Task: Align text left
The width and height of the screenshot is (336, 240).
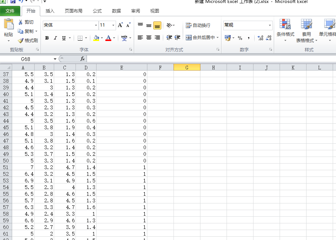Action: pos(140,38)
